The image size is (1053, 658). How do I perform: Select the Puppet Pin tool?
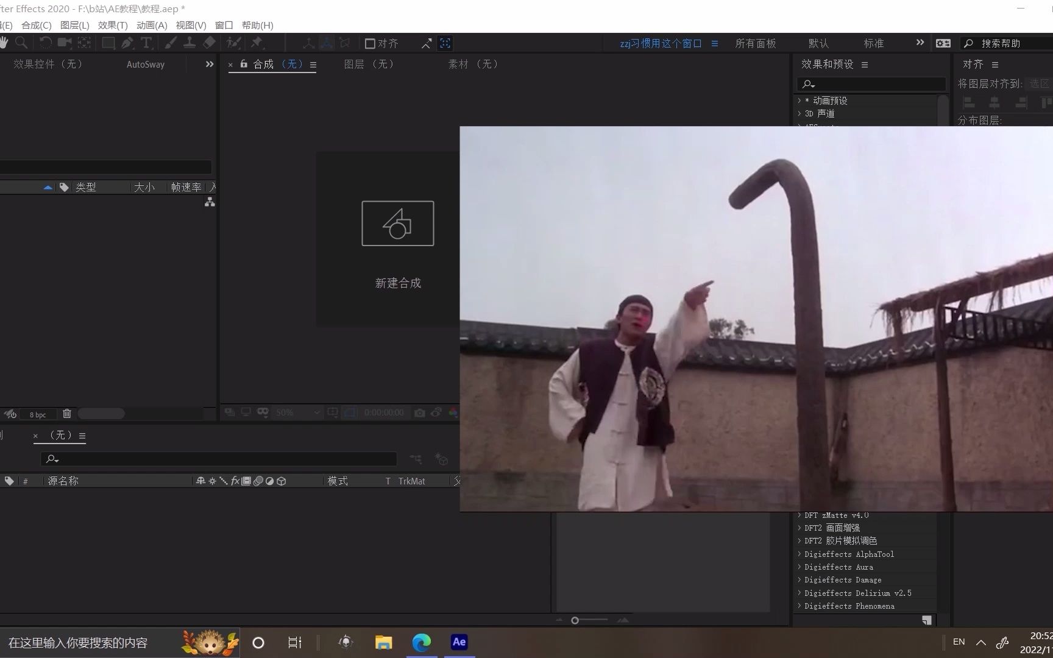click(x=257, y=43)
